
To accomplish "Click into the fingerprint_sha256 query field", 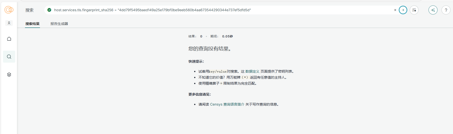I will 200,10.
